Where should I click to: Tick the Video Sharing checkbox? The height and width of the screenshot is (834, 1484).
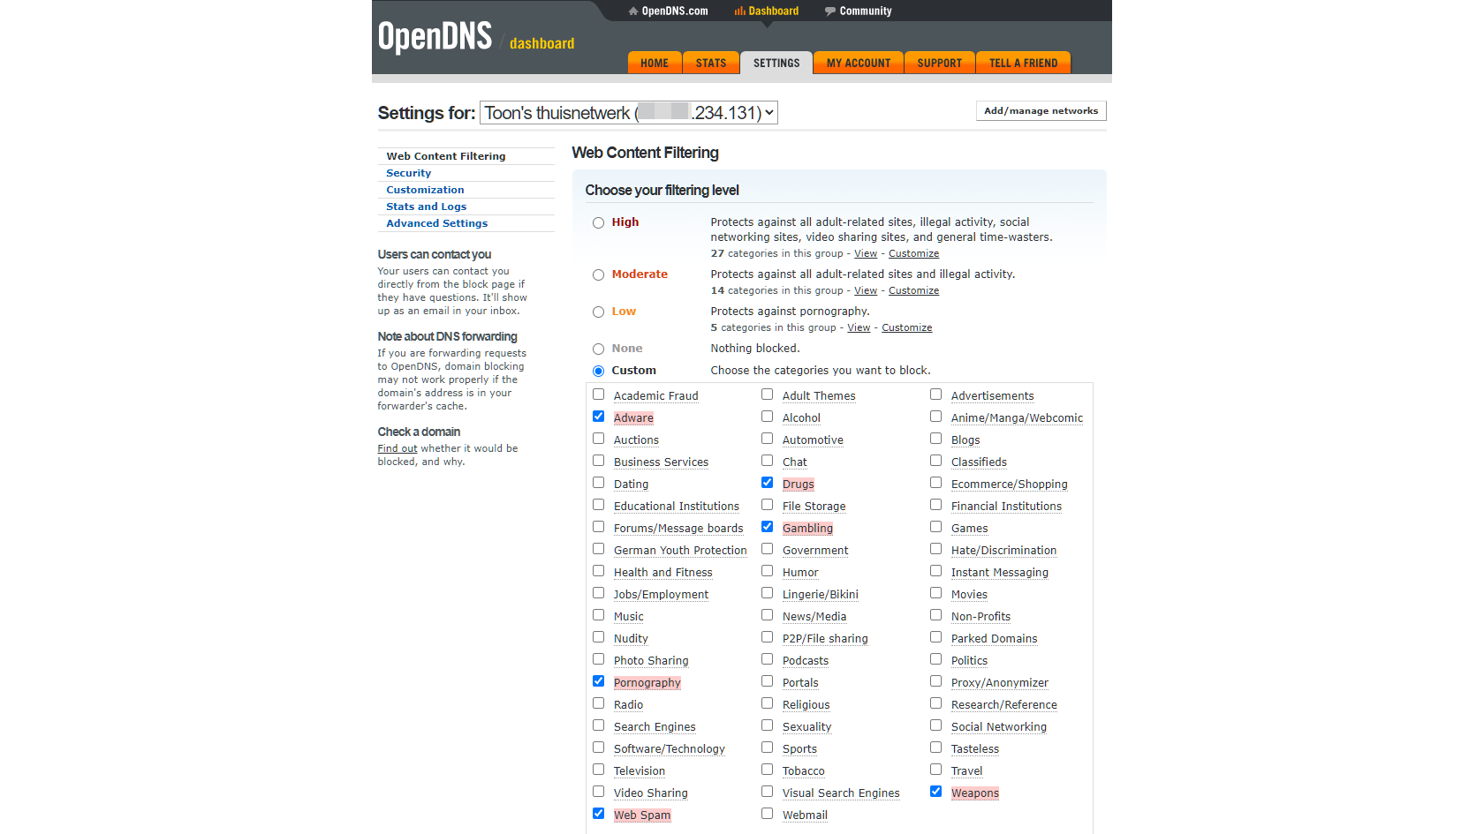(599, 792)
